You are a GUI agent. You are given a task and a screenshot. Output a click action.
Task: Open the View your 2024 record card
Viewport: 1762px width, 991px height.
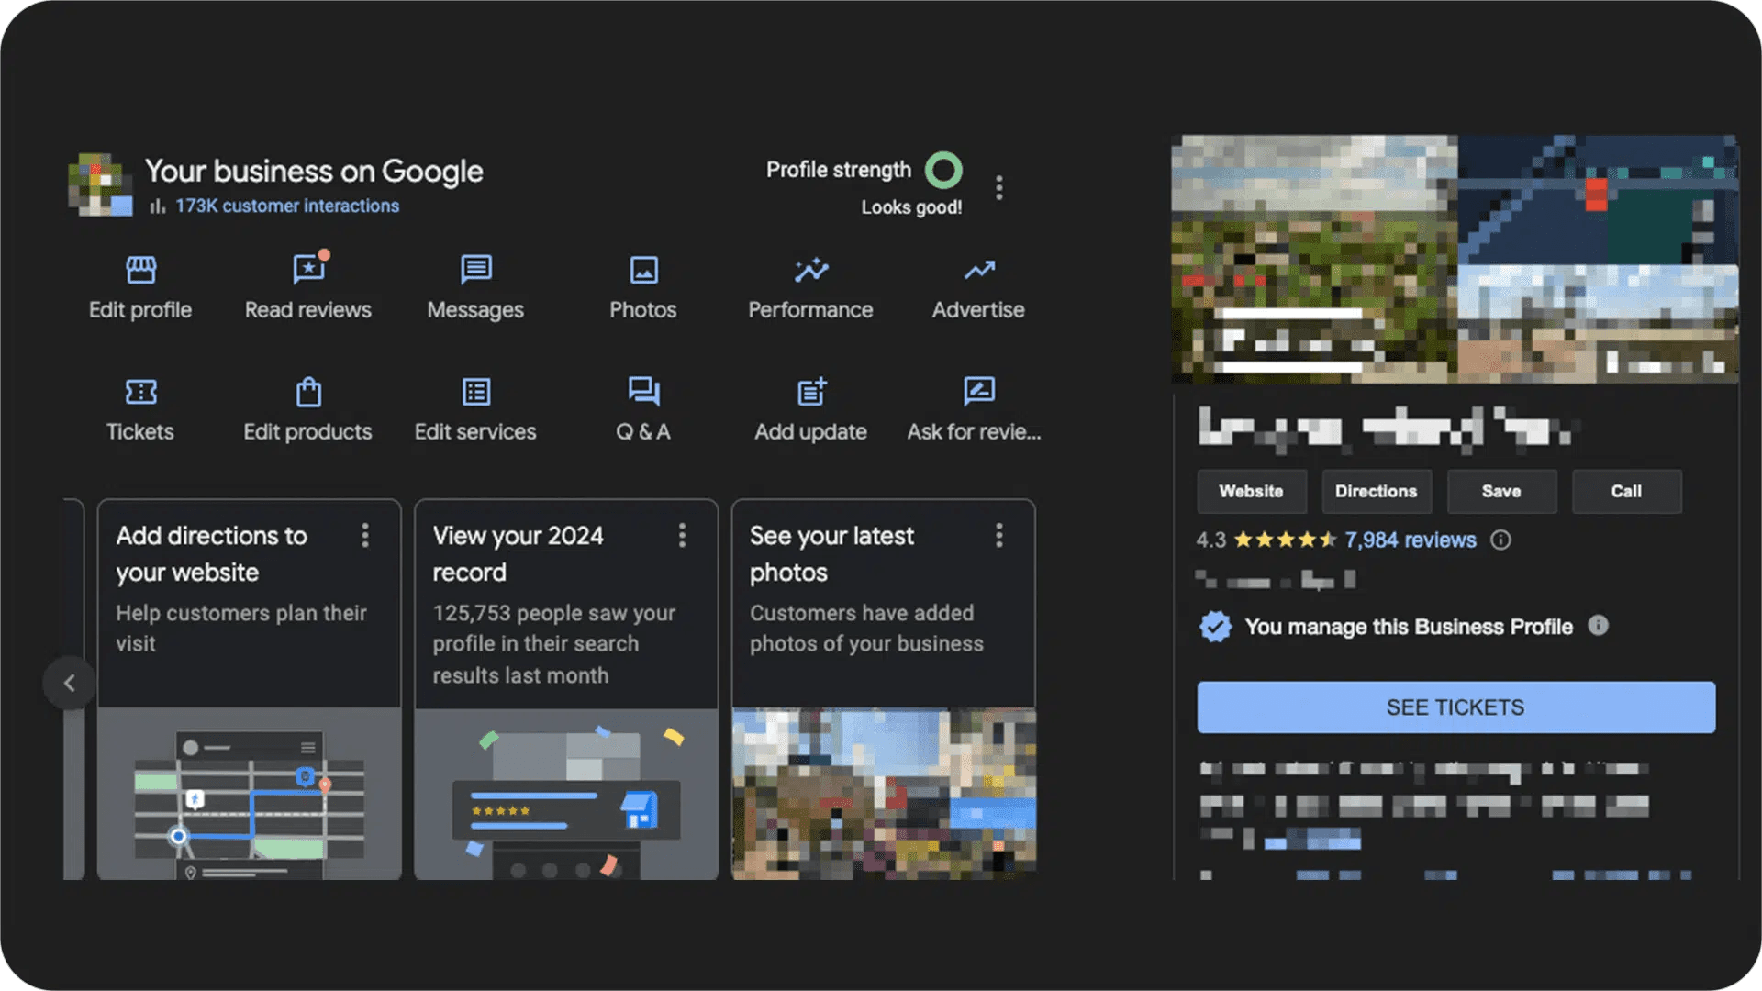(x=566, y=689)
